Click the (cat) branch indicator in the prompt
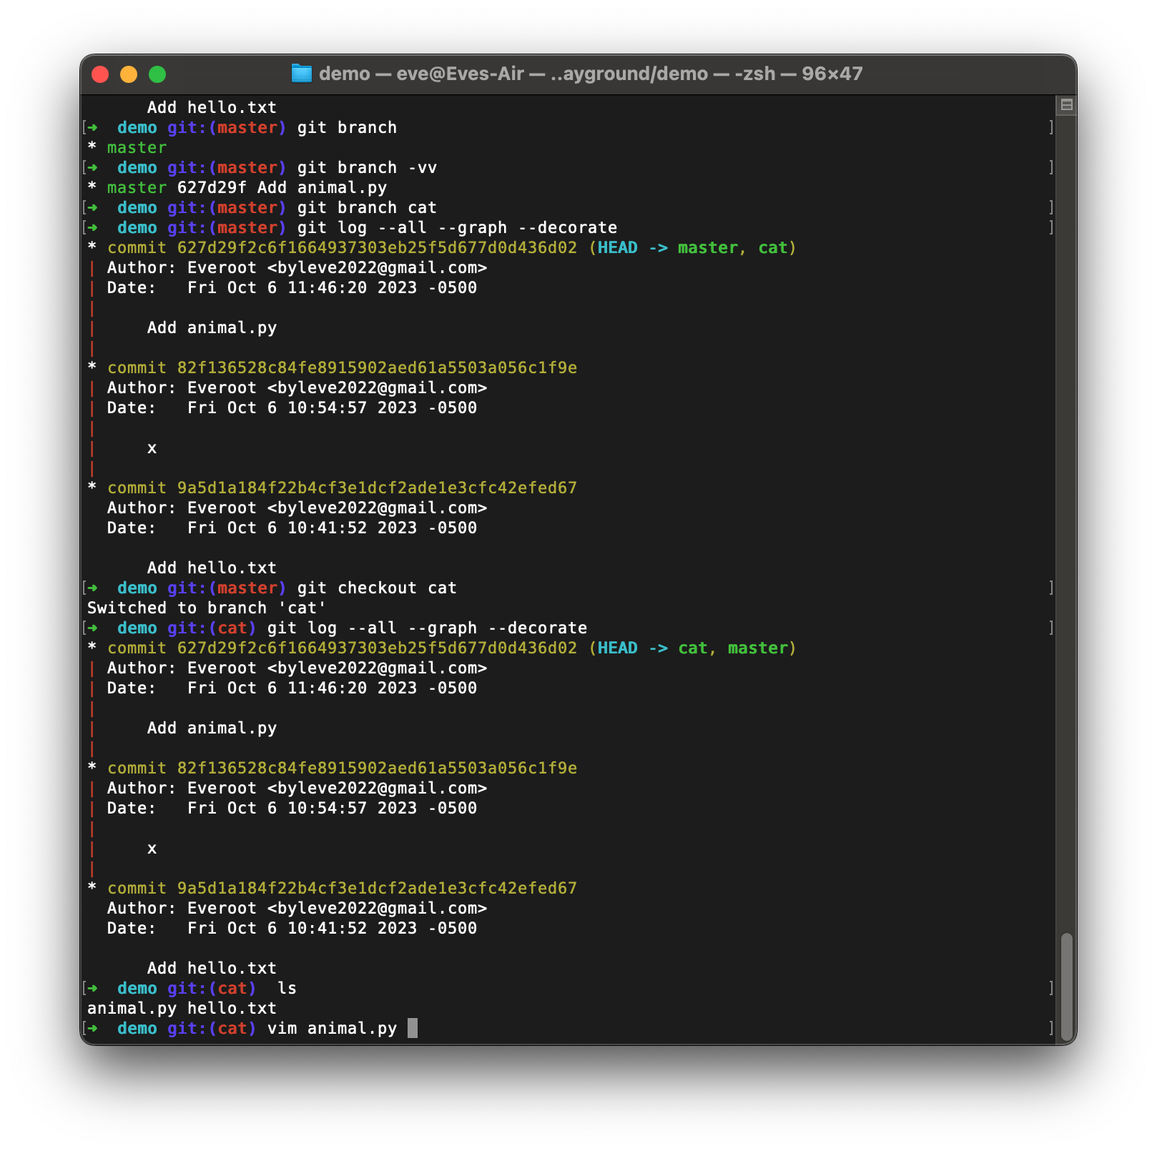Viewport: 1157px width, 1151px height. point(234,1028)
